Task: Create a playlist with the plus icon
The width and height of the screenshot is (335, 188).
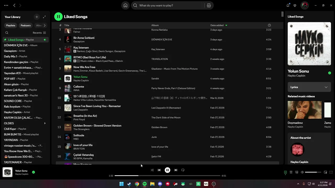Action: [37, 17]
